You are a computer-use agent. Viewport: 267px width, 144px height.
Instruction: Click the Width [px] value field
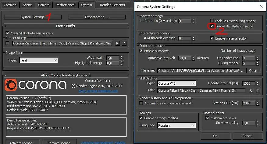(x=113, y=58)
